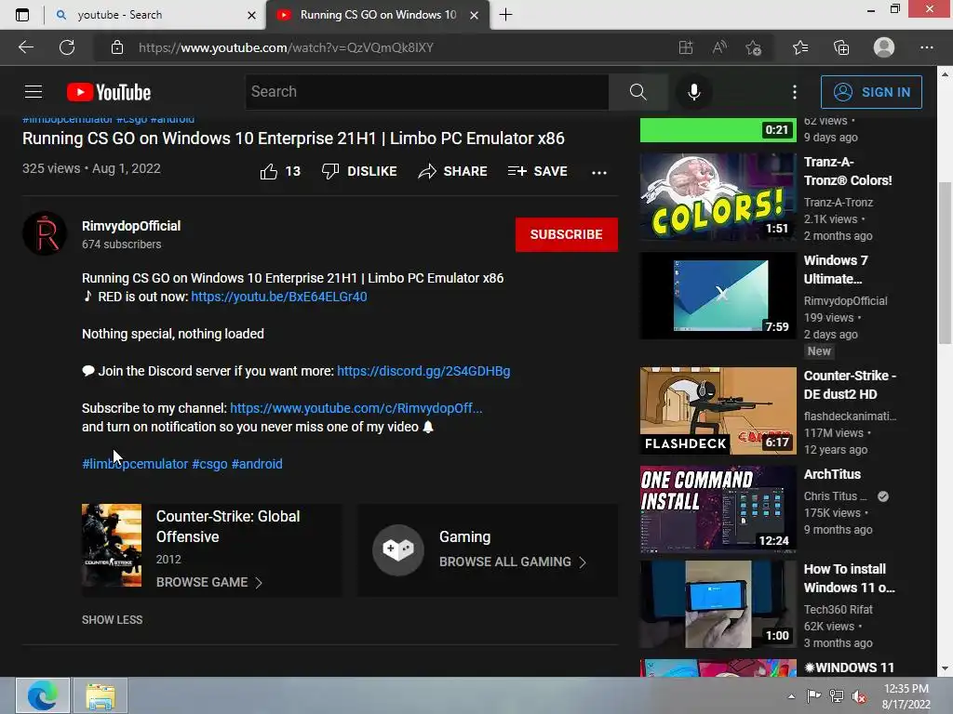Click the #csgo hashtag in description
Viewport: 953px width, 714px height.
(x=209, y=464)
